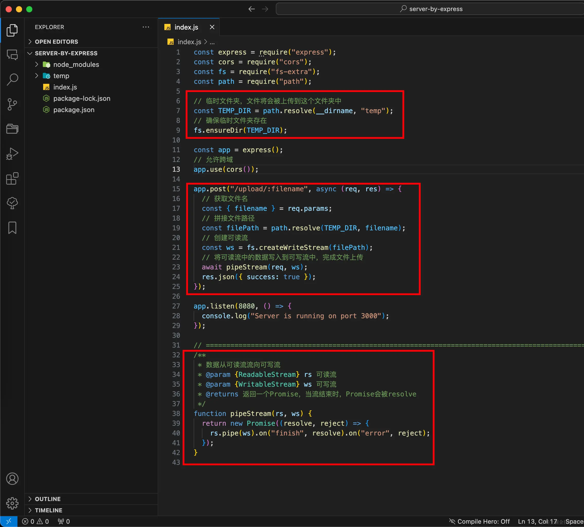Go forward with the right arrow
Screen dimensions: 584x527
point(265,9)
